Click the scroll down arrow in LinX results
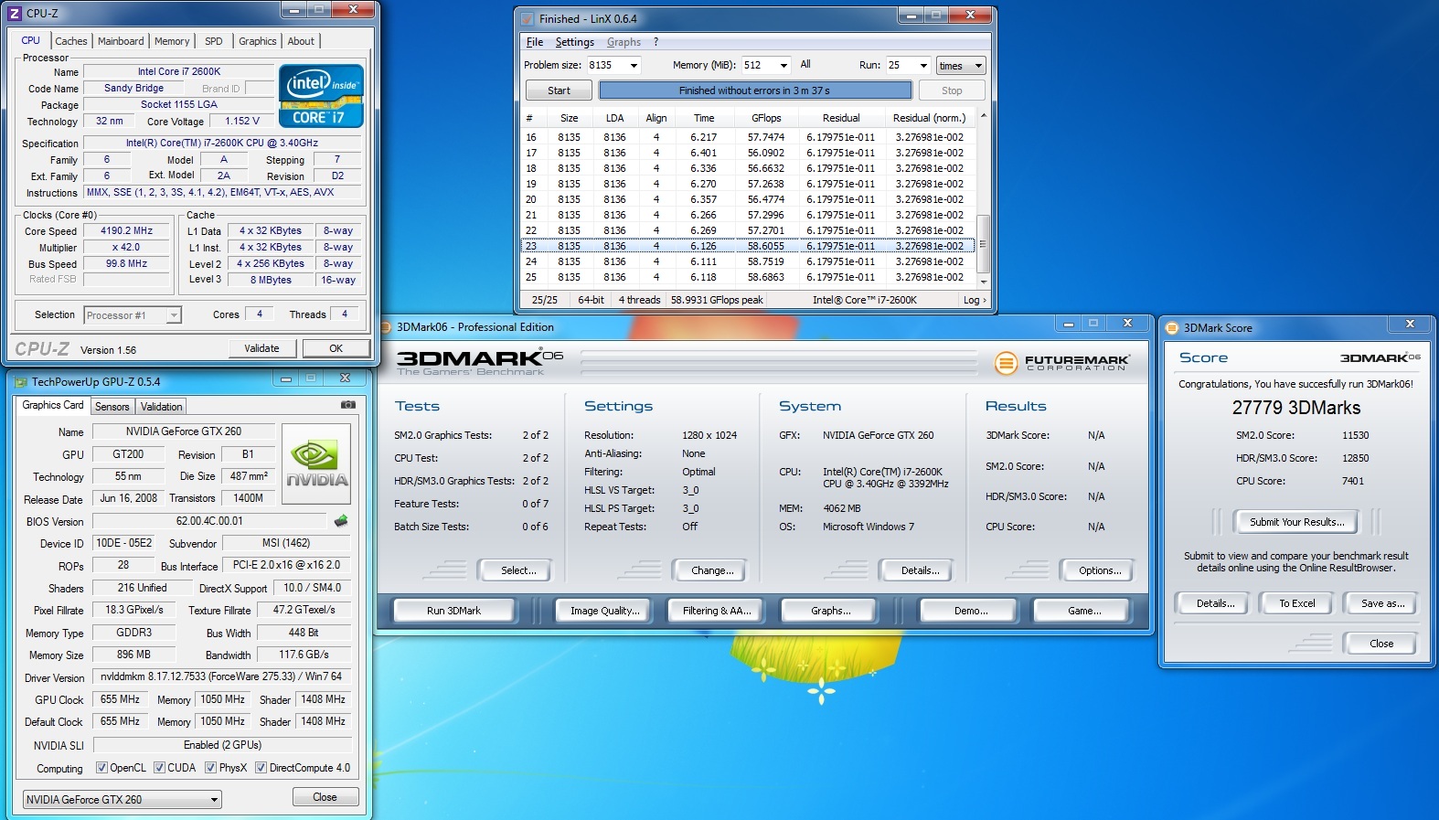Screen dimensions: 1439x820 point(983,282)
